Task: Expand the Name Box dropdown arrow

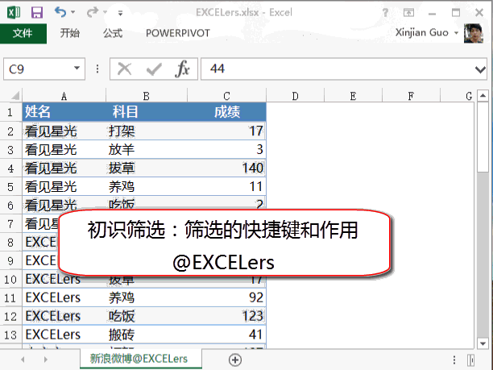Action: [x=77, y=69]
